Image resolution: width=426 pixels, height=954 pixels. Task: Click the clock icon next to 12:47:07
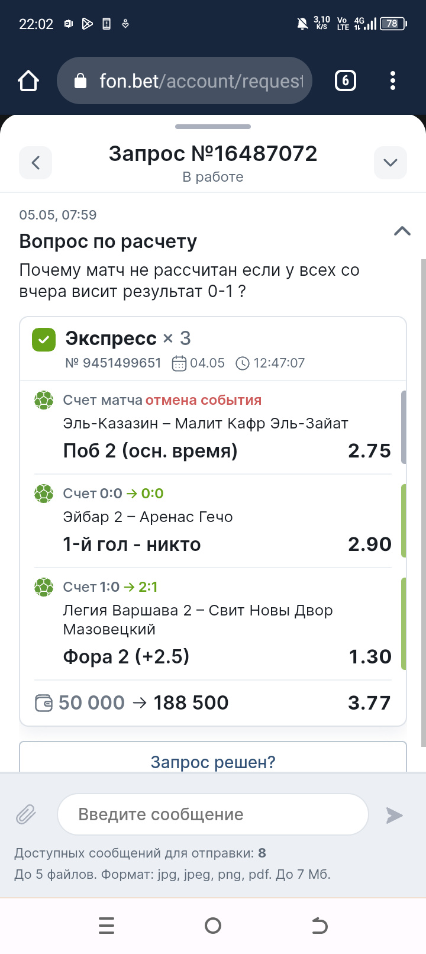tap(243, 363)
